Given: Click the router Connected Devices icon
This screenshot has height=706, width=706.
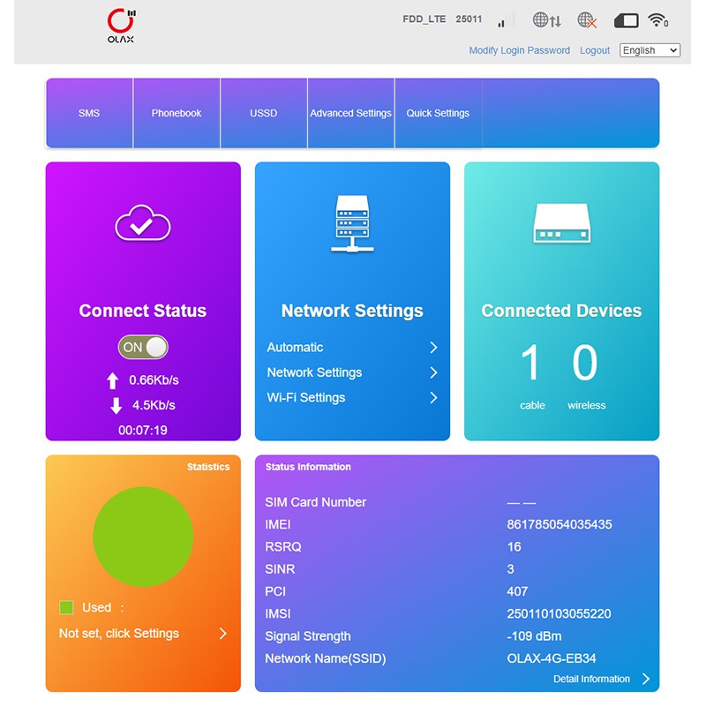Looking at the screenshot, I should pos(561,224).
